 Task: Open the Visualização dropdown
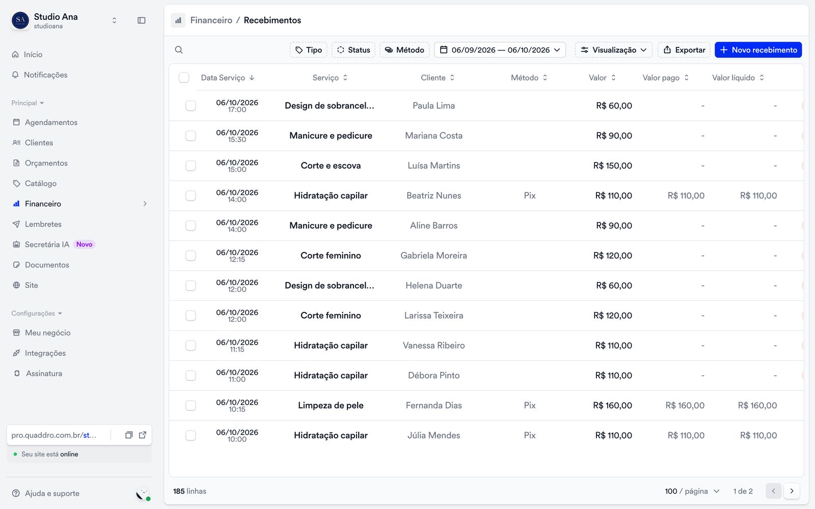tap(614, 50)
